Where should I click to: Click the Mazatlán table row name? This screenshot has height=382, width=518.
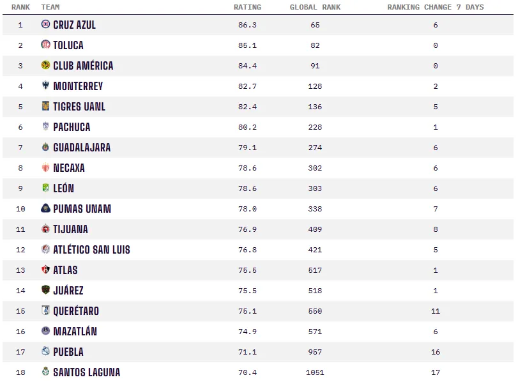pos(75,332)
